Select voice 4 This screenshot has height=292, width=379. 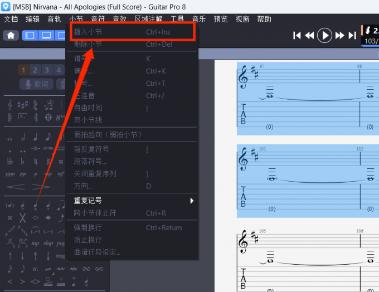click(59, 70)
